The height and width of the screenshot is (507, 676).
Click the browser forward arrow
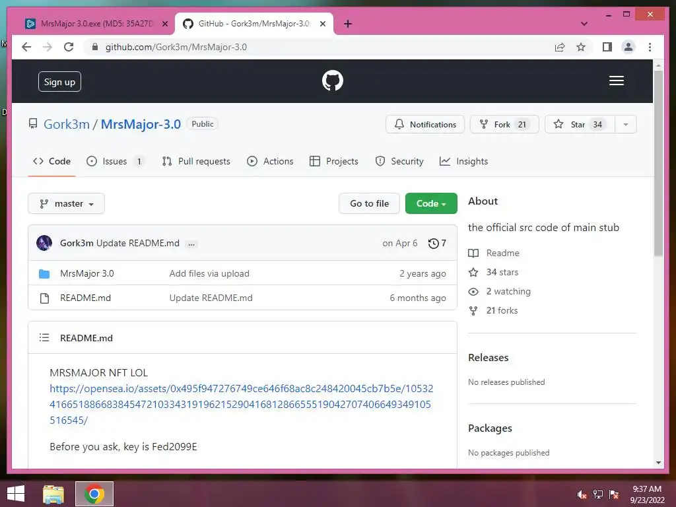point(48,47)
